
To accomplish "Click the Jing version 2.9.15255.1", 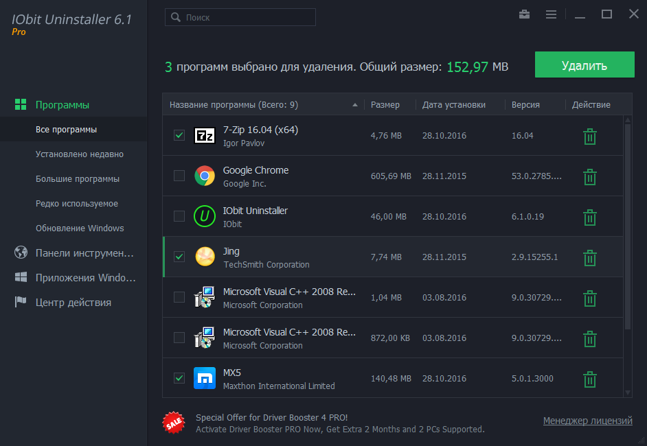I will click(535, 257).
